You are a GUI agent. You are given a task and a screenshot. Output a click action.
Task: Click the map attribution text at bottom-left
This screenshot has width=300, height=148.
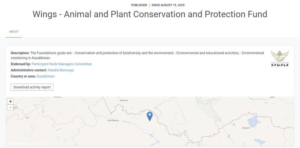point(26,143)
